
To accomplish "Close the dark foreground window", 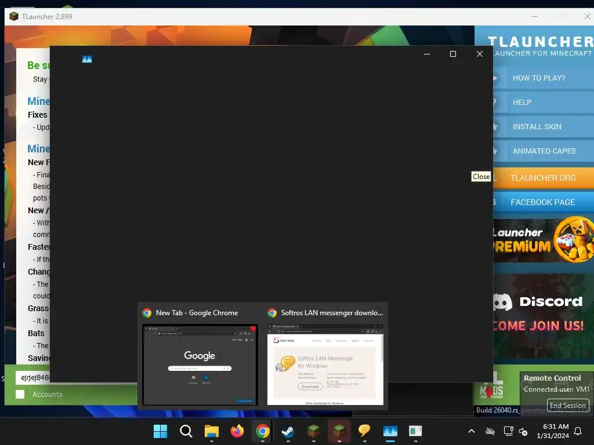I will coord(480,54).
